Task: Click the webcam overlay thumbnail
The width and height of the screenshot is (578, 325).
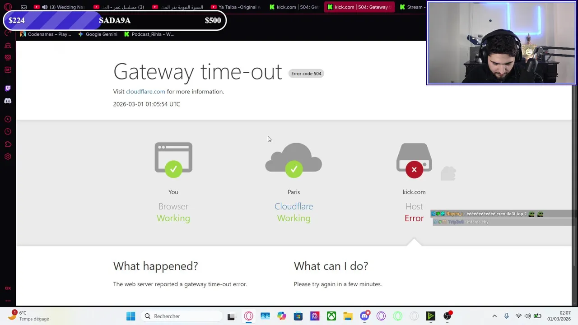Action: coord(501,43)
